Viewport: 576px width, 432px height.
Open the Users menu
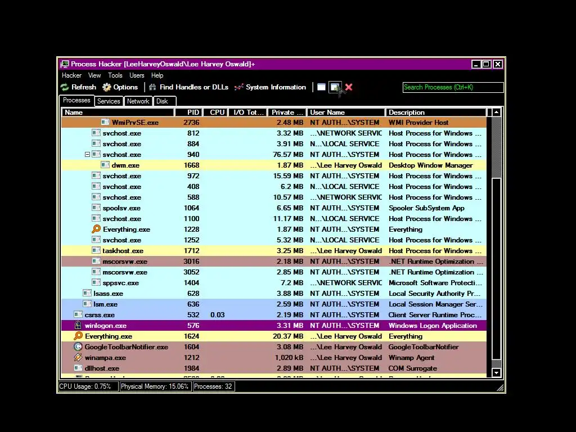coord(137,75)
